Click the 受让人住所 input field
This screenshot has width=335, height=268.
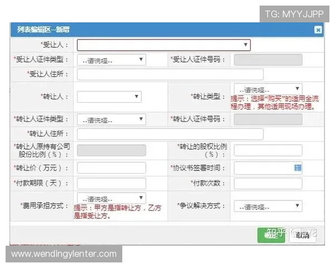click(170, 74)
